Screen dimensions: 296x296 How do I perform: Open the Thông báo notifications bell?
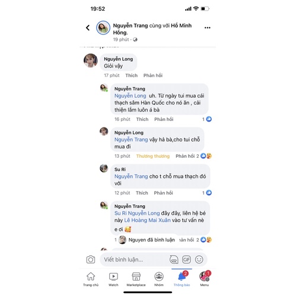(182, 279)
